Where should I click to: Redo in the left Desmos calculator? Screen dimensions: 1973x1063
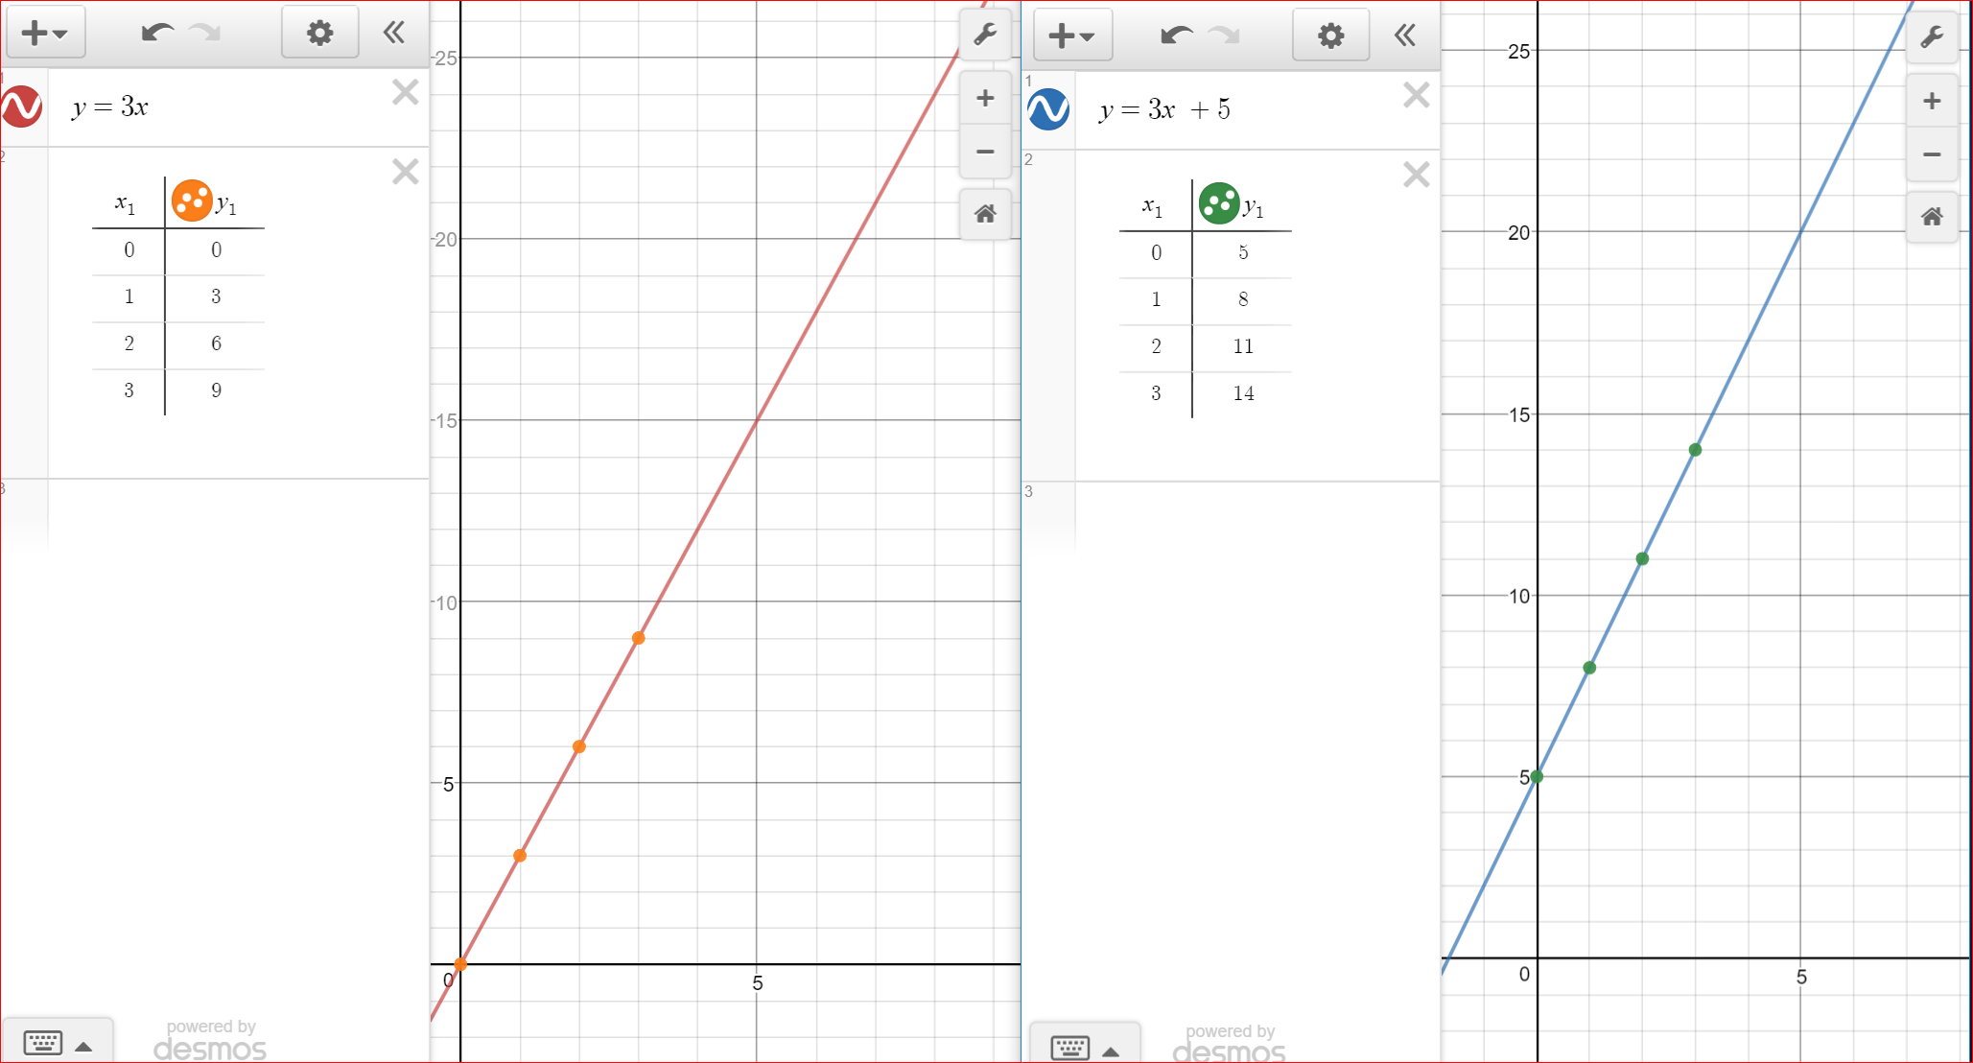point(204,33)
